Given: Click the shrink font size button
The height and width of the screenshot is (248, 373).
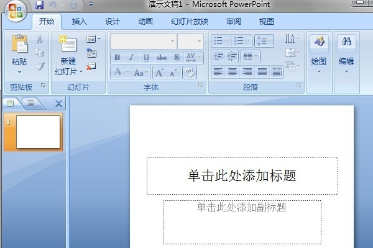Looking at the screenshot, I should click(173, 73).
